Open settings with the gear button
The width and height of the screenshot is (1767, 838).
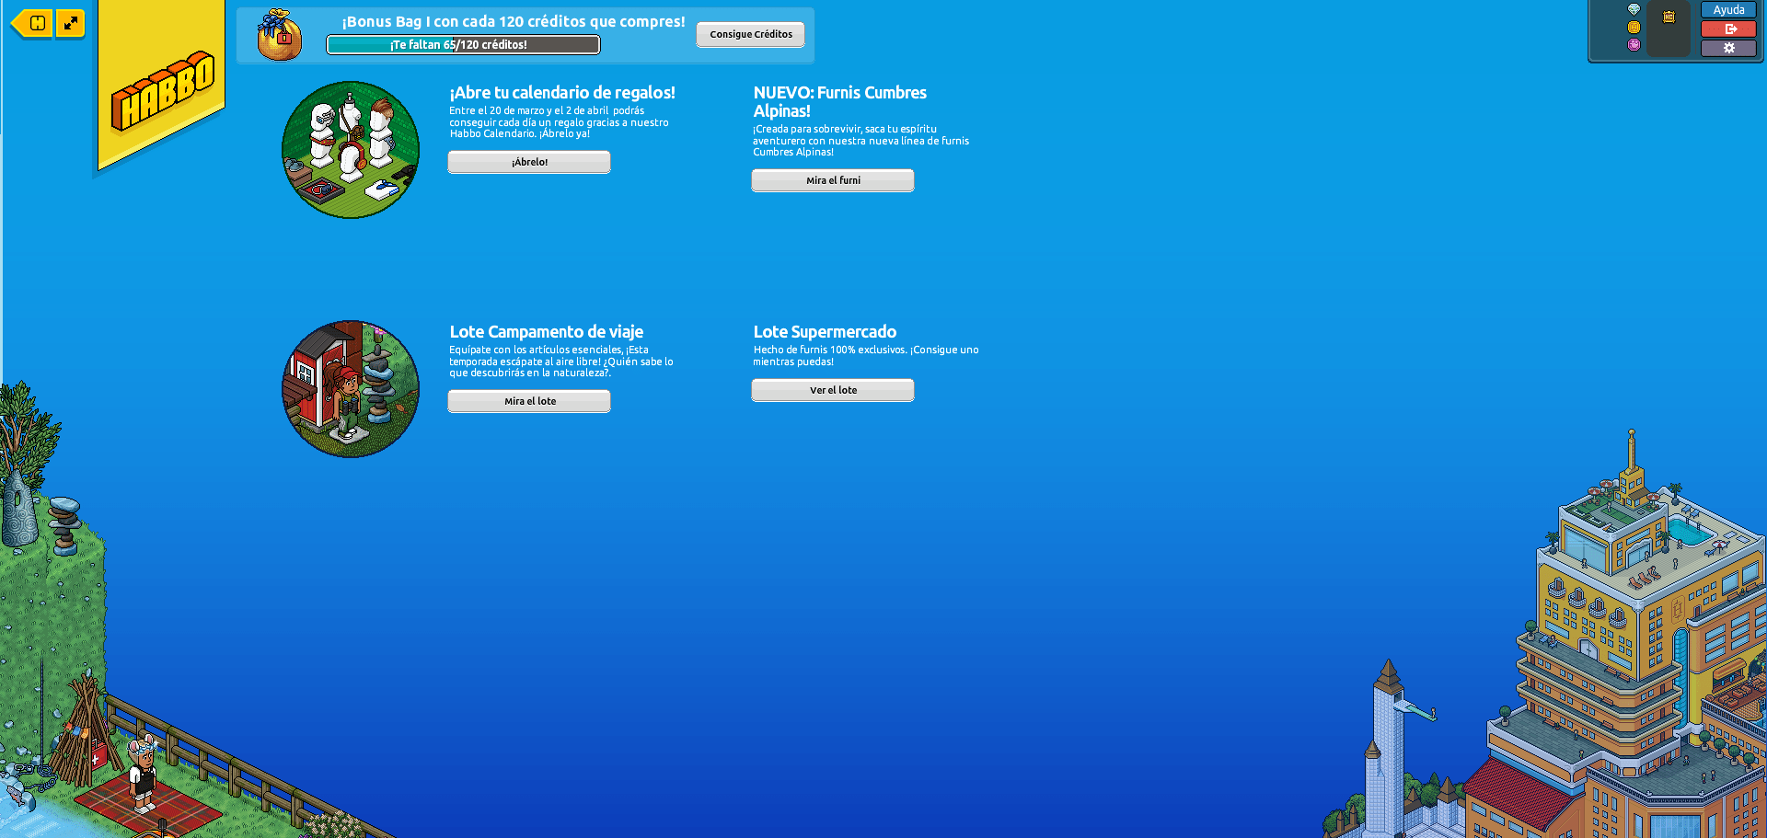point(1728,48)
